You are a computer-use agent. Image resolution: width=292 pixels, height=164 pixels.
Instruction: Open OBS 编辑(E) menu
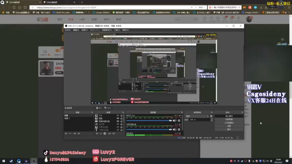tap(76, 30)
